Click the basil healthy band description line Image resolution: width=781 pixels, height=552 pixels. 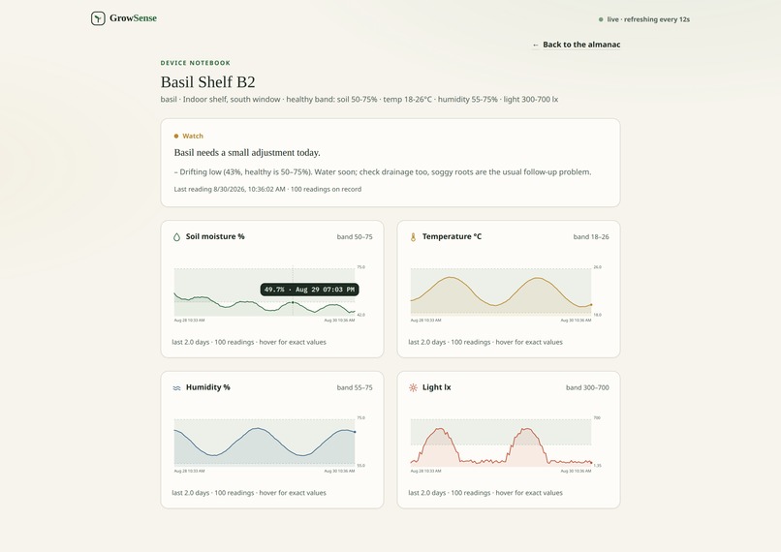click(359, 99)
